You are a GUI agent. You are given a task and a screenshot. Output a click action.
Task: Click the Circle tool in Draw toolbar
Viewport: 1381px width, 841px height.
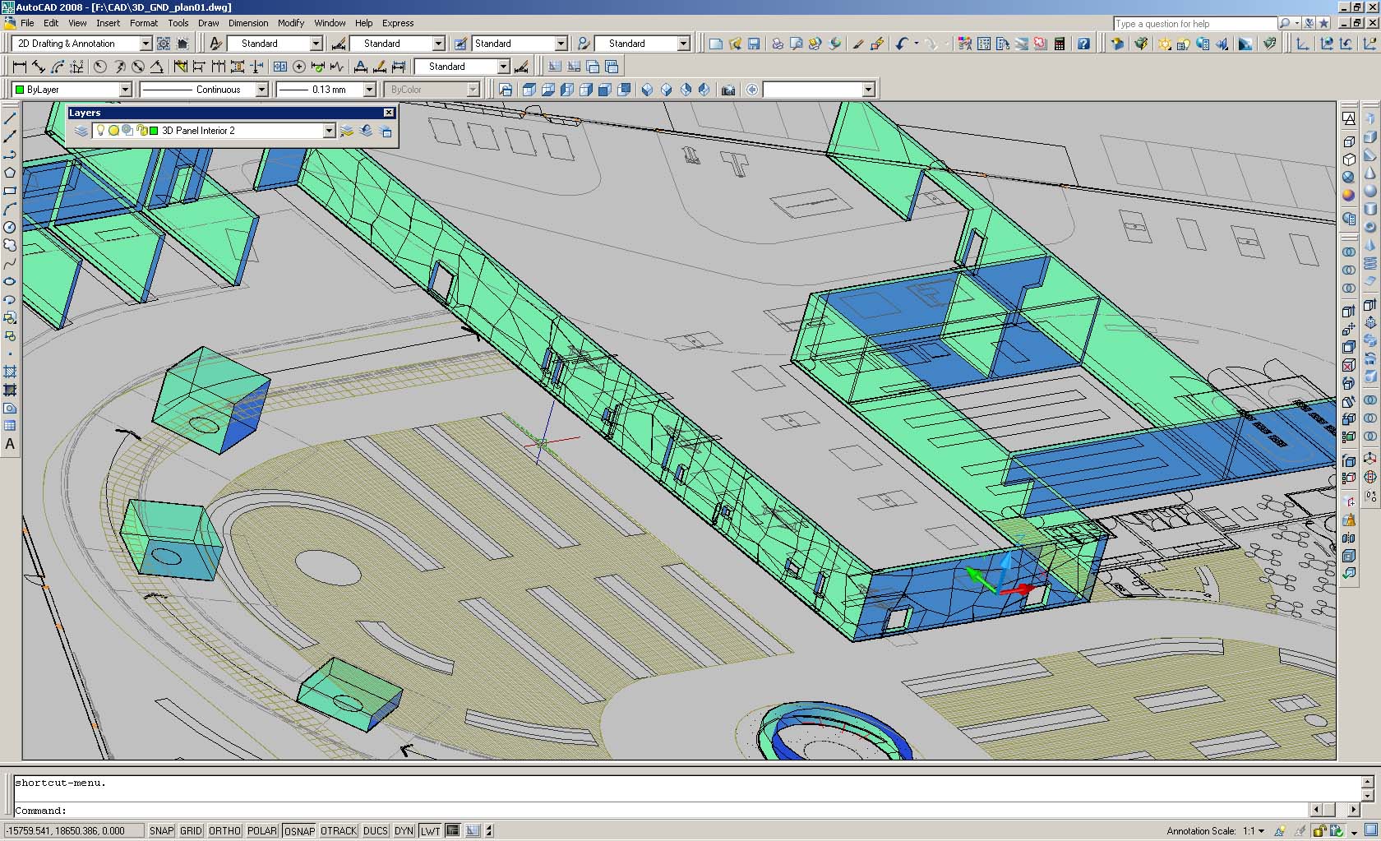coord(10,227)
